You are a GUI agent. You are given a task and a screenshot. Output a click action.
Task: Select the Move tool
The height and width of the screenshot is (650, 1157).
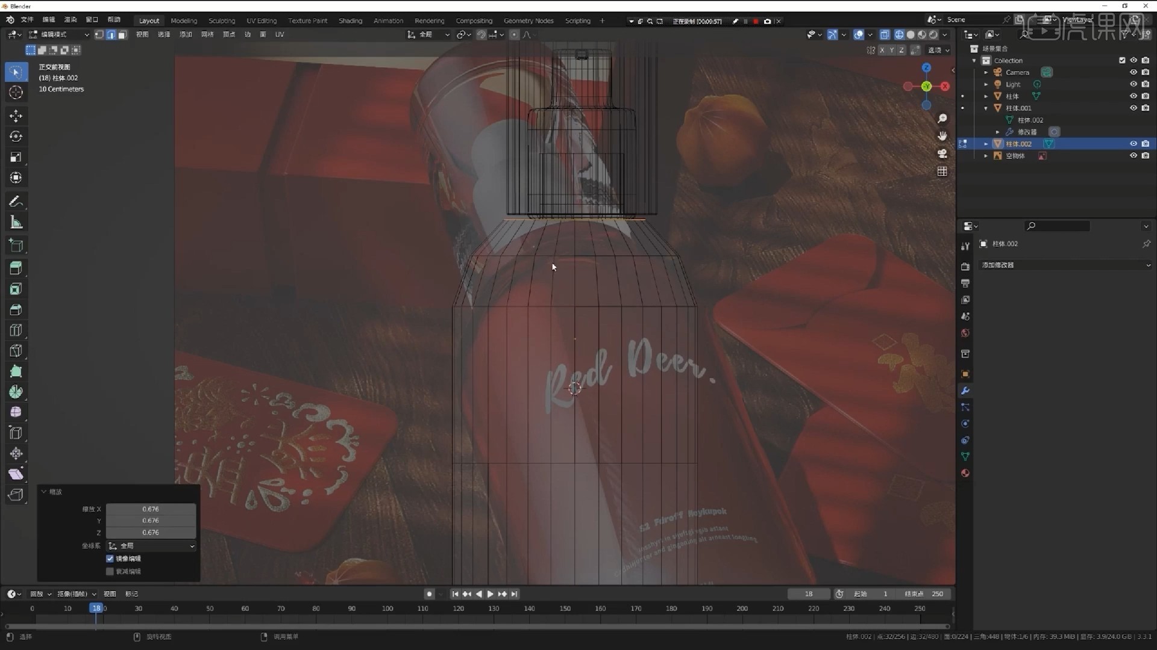(16, 116)
